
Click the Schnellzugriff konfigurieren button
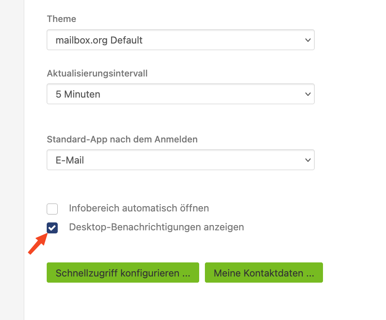click(x=123, y=273)
